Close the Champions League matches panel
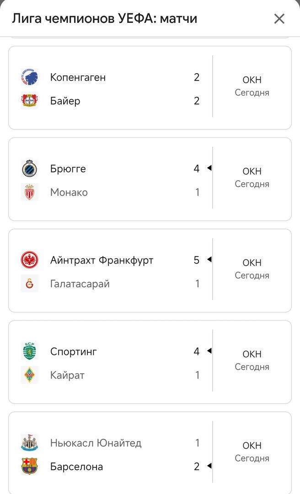Viewport: 300px width, 494px height. coord(279,19)
